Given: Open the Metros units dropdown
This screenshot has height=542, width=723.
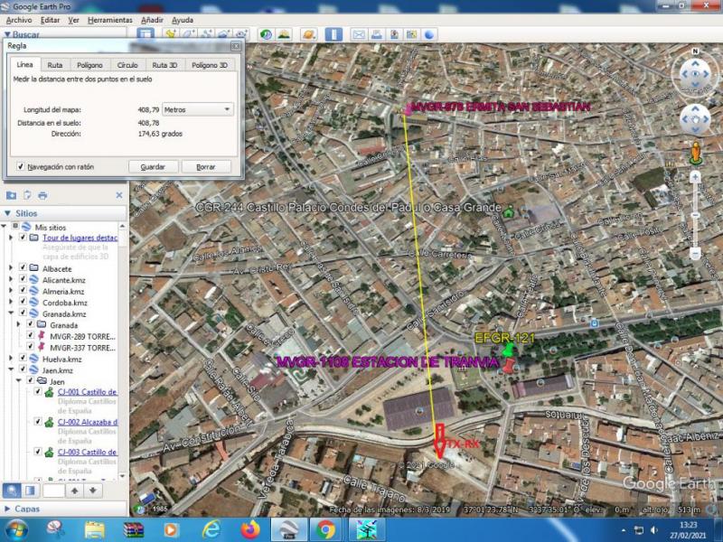Looking at the screenshot, I should click(197, 109).
